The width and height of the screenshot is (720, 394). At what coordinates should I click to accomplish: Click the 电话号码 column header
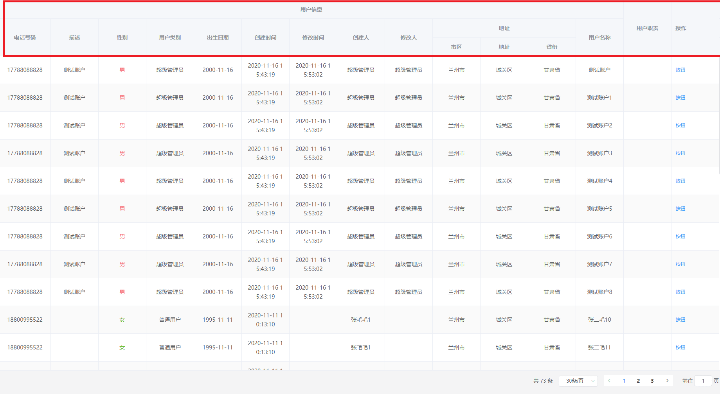click(x=25, y=38)
